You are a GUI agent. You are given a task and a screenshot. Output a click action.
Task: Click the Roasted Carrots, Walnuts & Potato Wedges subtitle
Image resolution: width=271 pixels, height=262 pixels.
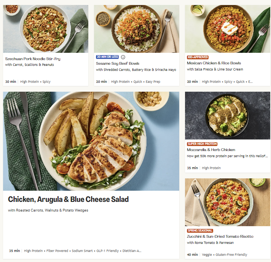click(x=48, y=210)
